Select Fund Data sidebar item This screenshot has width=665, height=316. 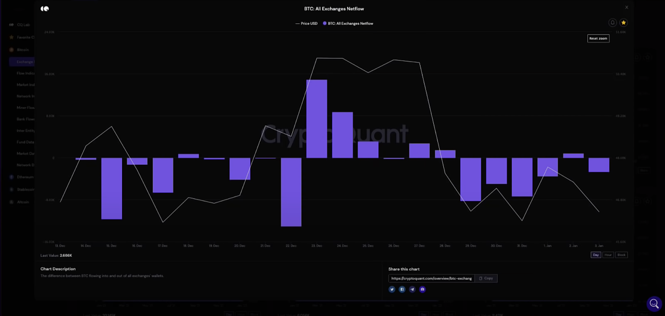pos(25,142)
